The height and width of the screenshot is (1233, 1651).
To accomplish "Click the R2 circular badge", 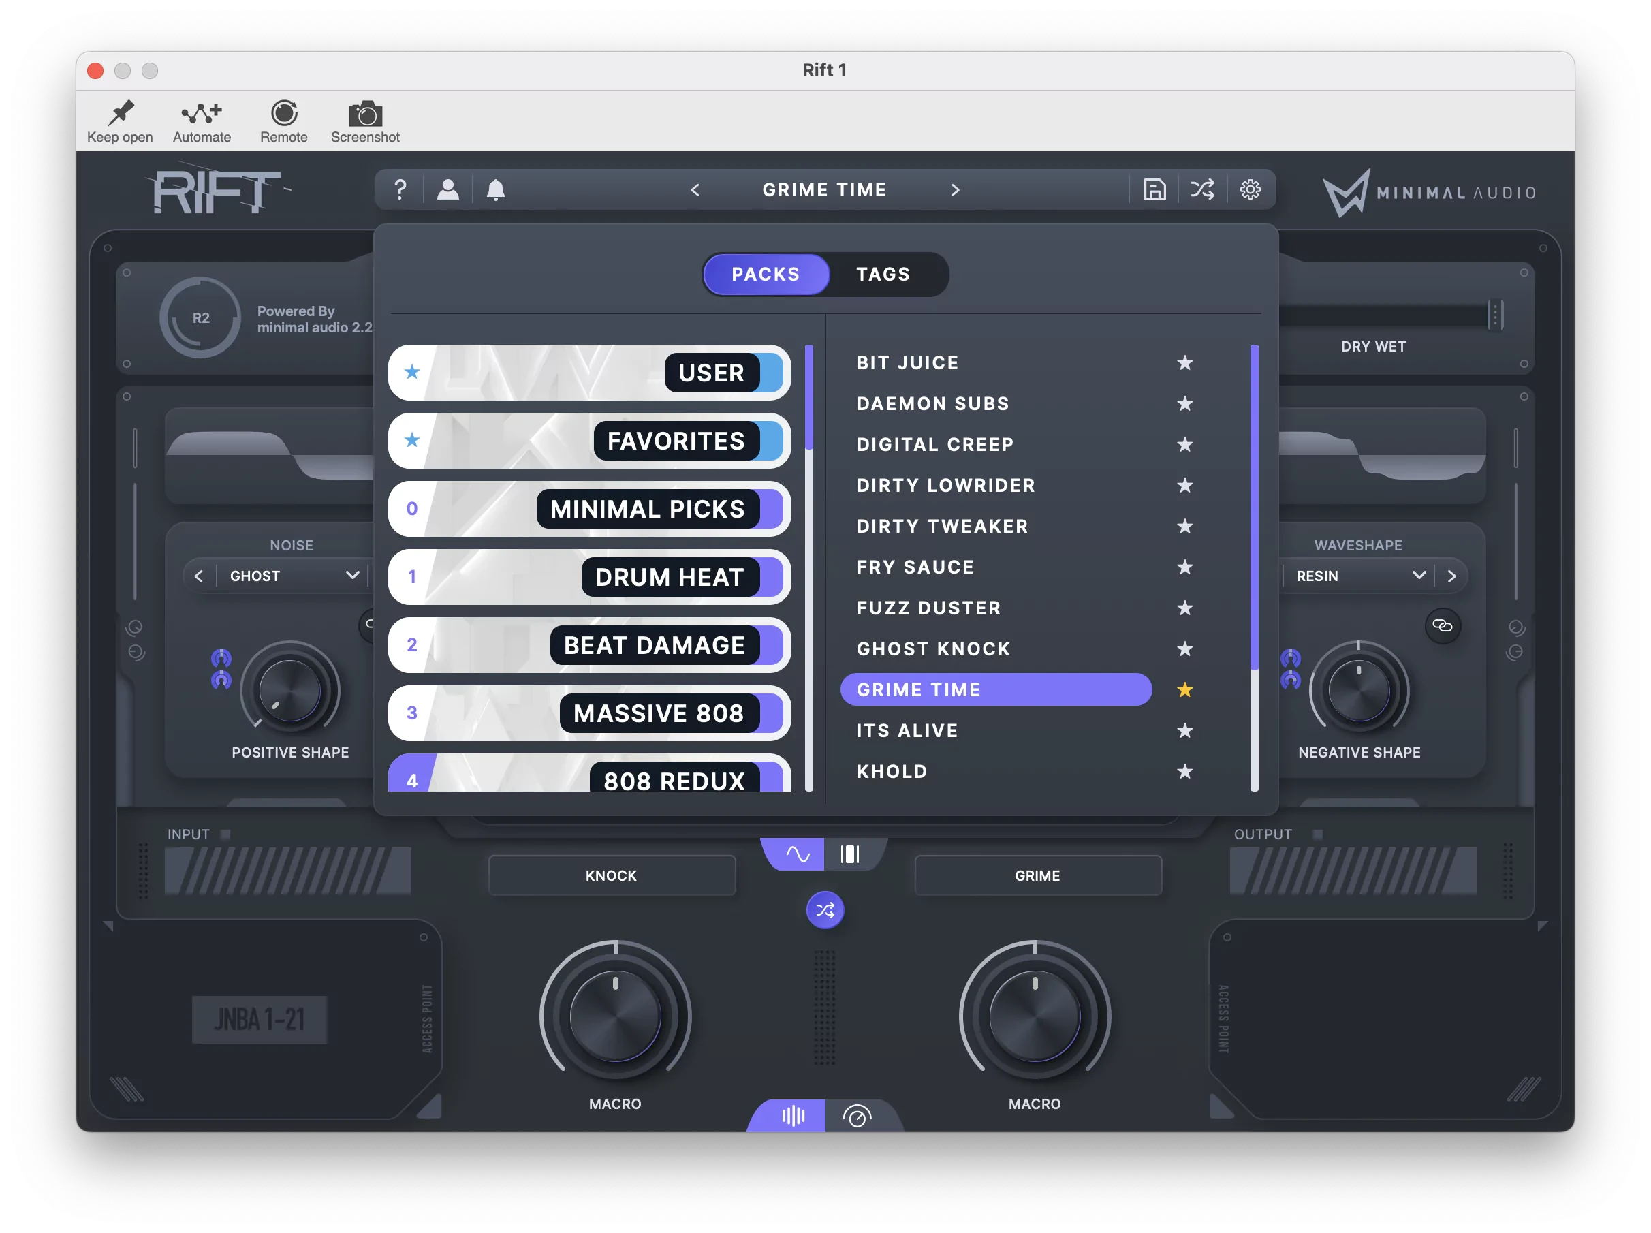I will click(x=200, y=318).
